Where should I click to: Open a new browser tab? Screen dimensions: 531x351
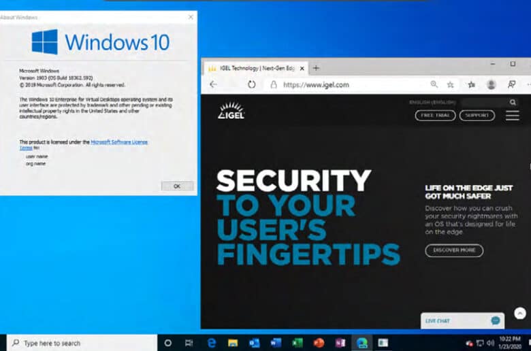(316, 68)
